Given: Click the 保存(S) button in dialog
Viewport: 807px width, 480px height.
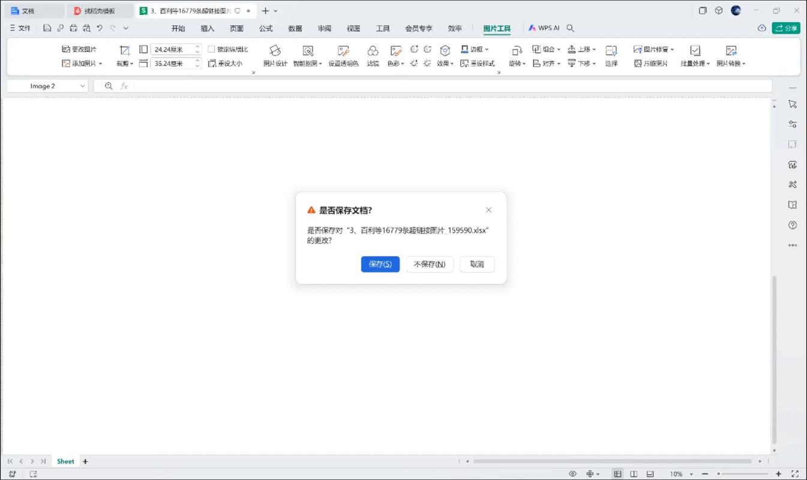Looking at the screenshot, I should (x=380, y=264).
